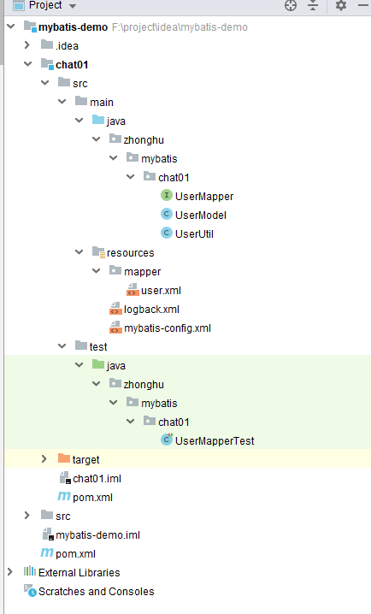
Task: Click the hide panel minus icon
Action: pyautogui.click(x=364, y=5)
